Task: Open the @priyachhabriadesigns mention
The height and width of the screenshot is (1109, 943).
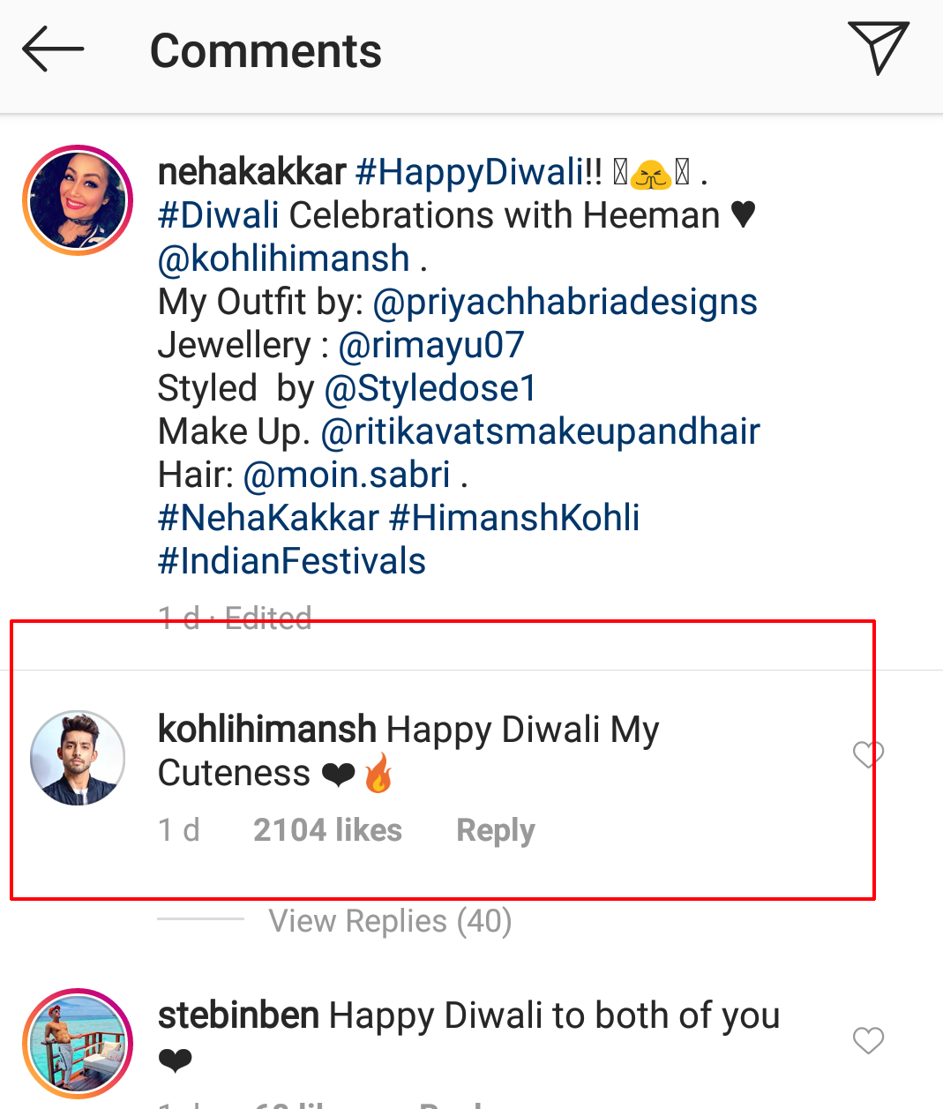Action: tap(567, 302)
